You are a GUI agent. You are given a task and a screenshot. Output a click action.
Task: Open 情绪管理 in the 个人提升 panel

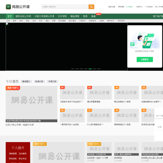pyautogui.click(x=13, y=154)
